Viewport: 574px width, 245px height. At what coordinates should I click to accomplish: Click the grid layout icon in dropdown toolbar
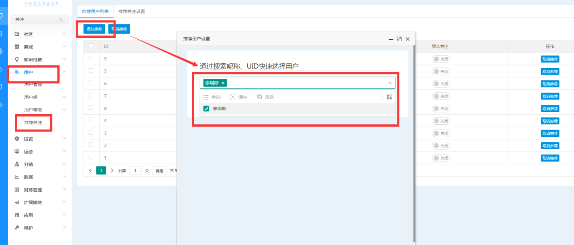point(389,97)
